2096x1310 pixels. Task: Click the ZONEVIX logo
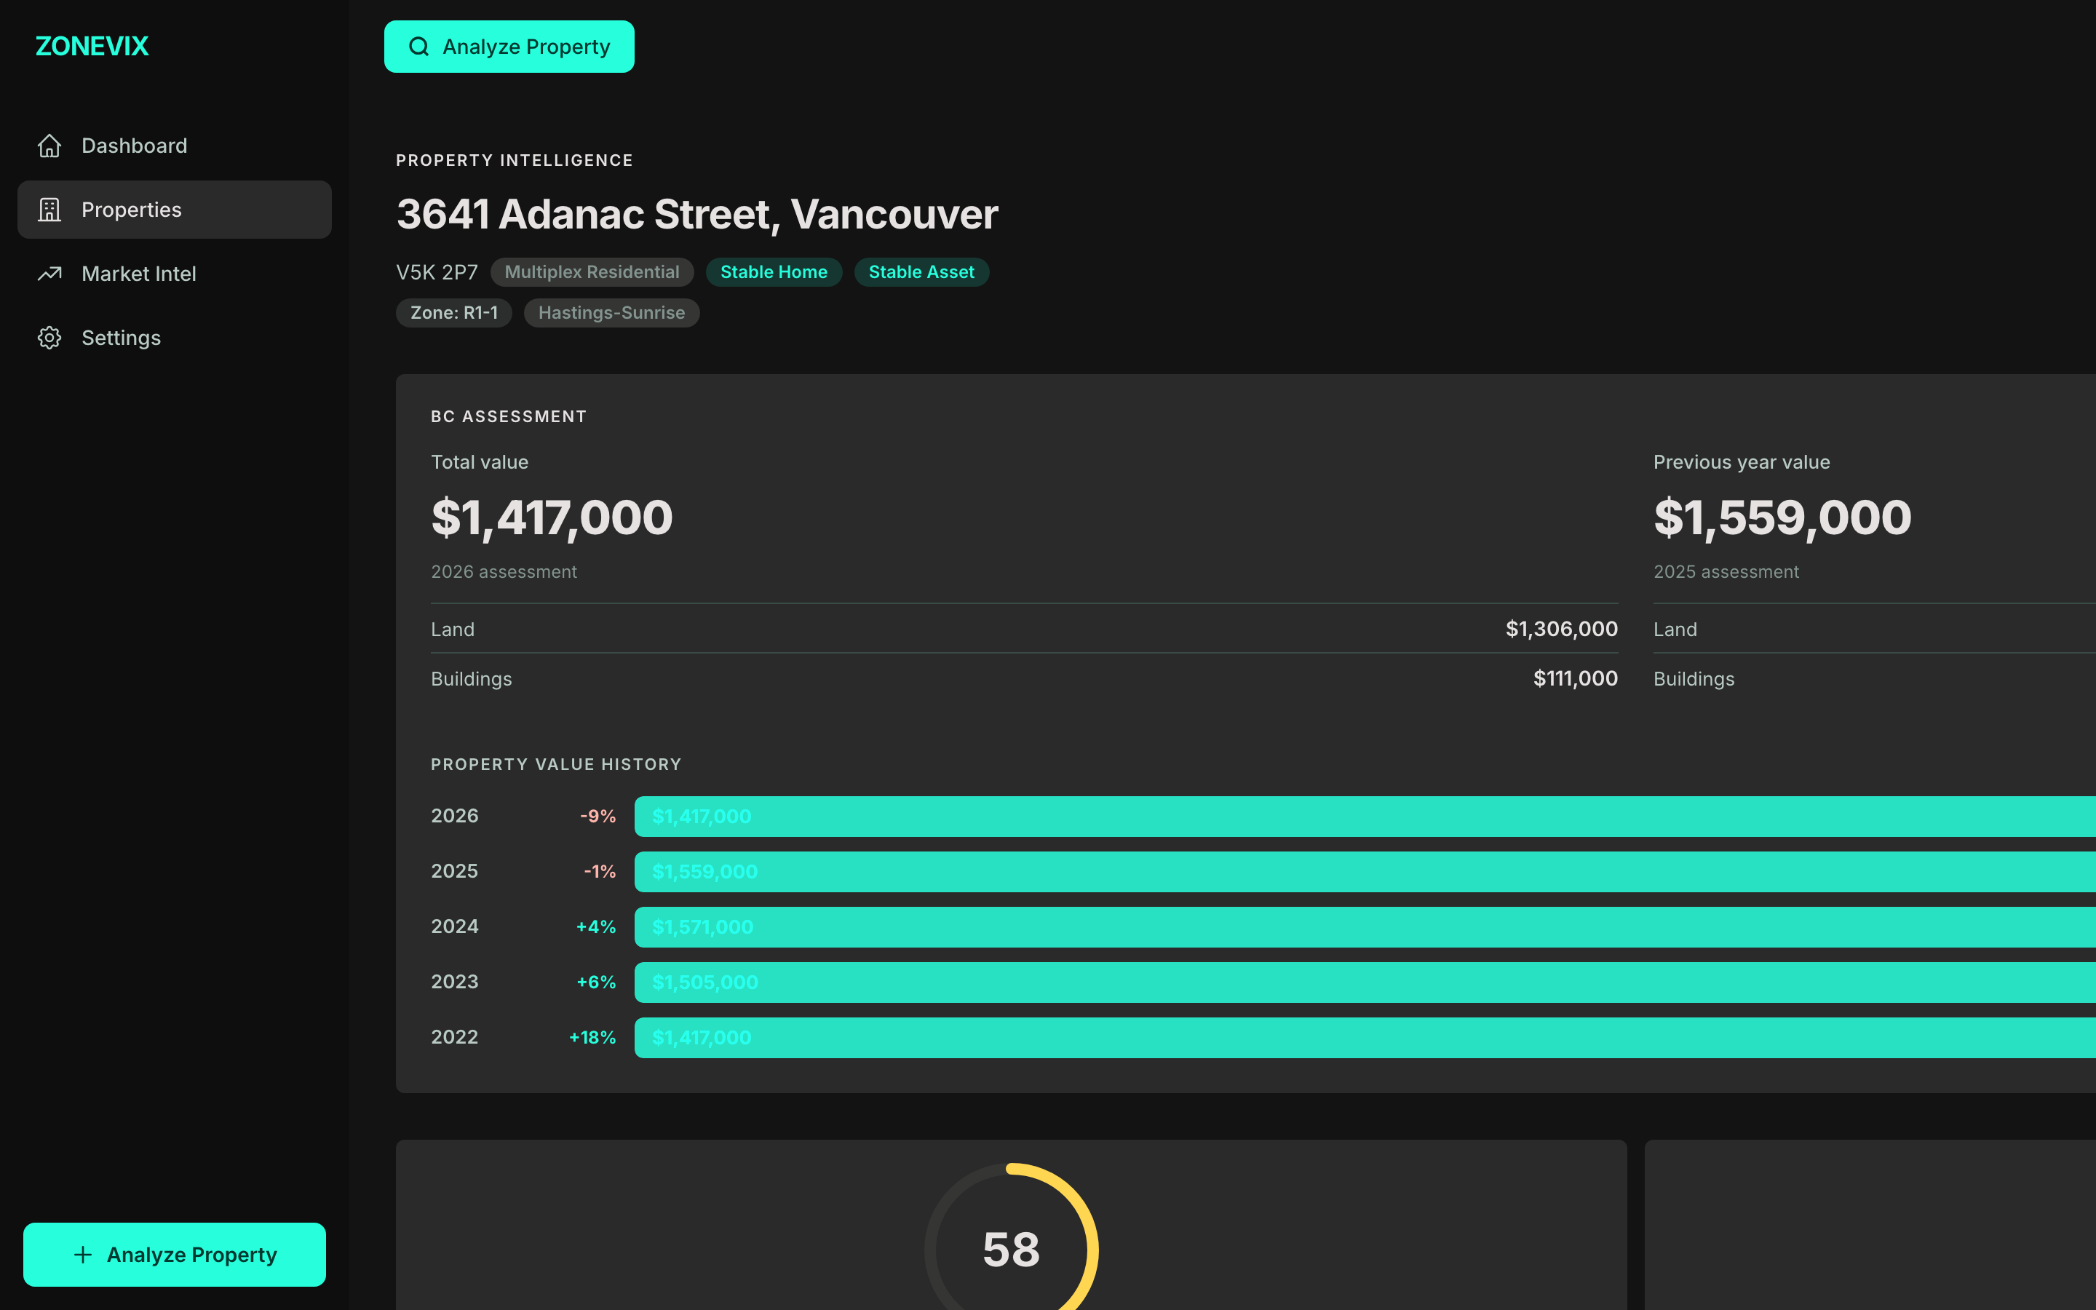tap(91, 46)
